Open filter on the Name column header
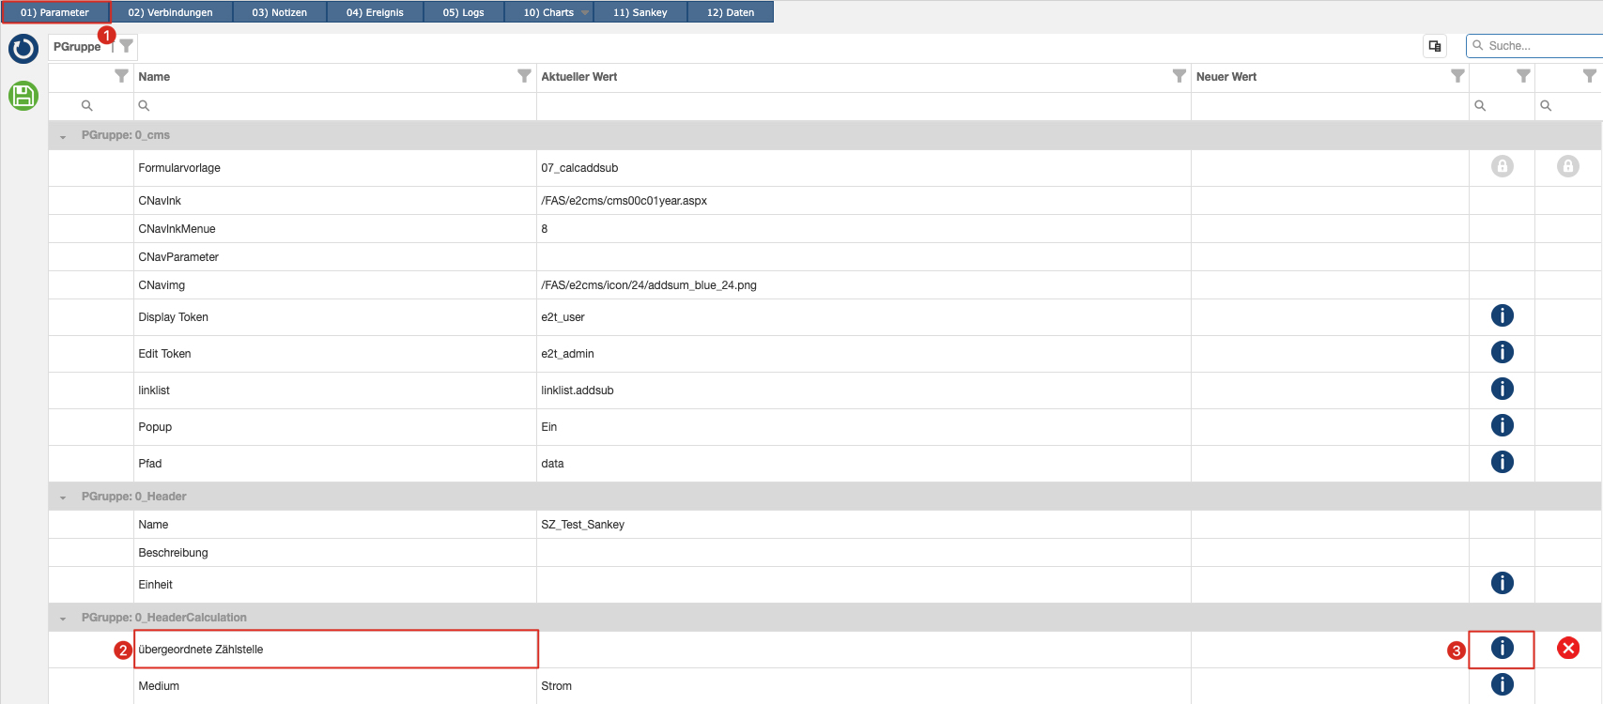This screenshot has width=1603, height=704. [x=524, y=76]
